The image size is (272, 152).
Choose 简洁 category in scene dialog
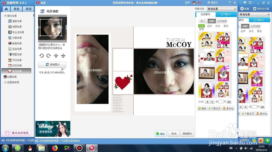226,26
